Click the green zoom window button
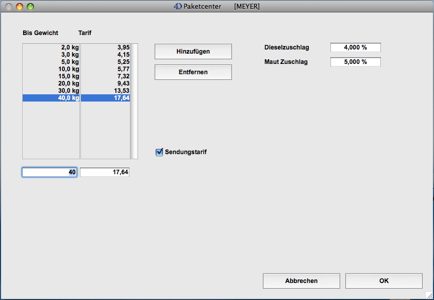This screenshot has width=434, height=300. [30, 7]
